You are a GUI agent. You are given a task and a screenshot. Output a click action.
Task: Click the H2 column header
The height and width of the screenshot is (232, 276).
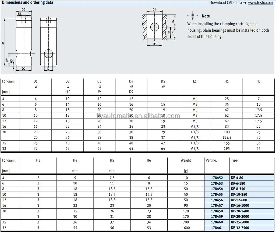tap(259, 81)
